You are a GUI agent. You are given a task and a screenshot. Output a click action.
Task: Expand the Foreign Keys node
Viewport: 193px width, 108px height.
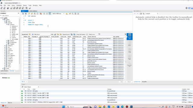point(7,42)
